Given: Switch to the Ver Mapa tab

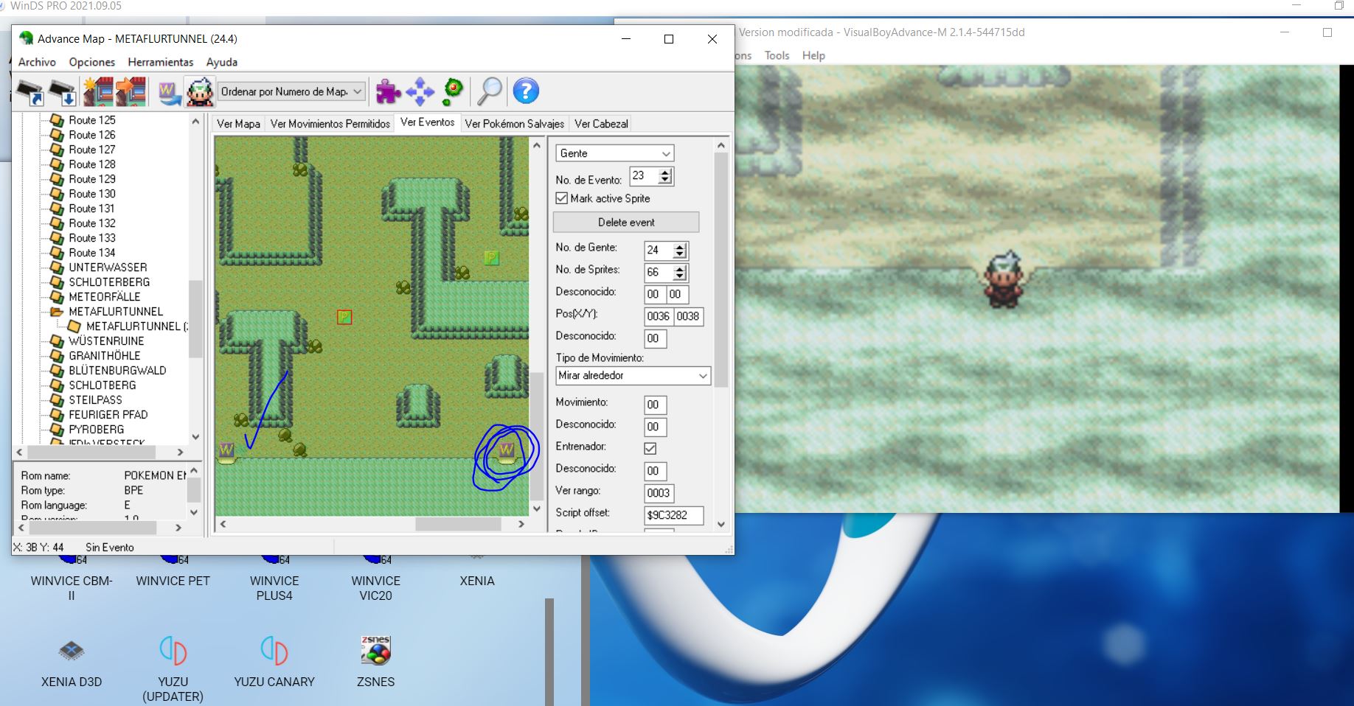Looking at the screenshot, I should pyautogui.click(x=238, y=124).
